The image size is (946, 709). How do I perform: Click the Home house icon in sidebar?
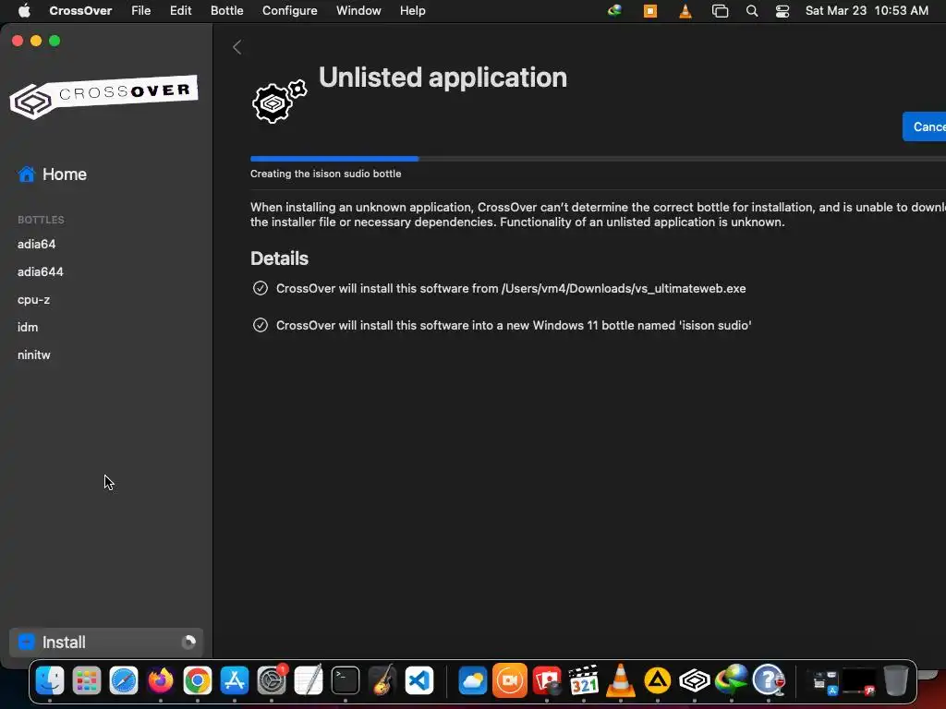[x=27, y=174]
